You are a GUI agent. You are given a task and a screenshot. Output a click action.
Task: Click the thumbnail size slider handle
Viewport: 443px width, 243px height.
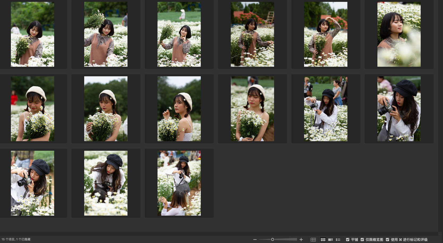click(x=272, y=240)
